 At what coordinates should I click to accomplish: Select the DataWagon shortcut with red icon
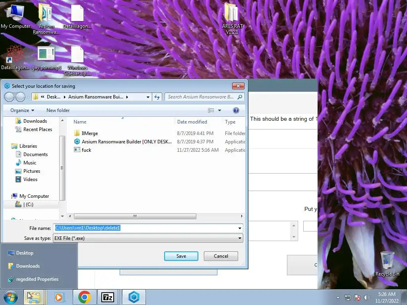pyautogui.click(x=15, y=58)
